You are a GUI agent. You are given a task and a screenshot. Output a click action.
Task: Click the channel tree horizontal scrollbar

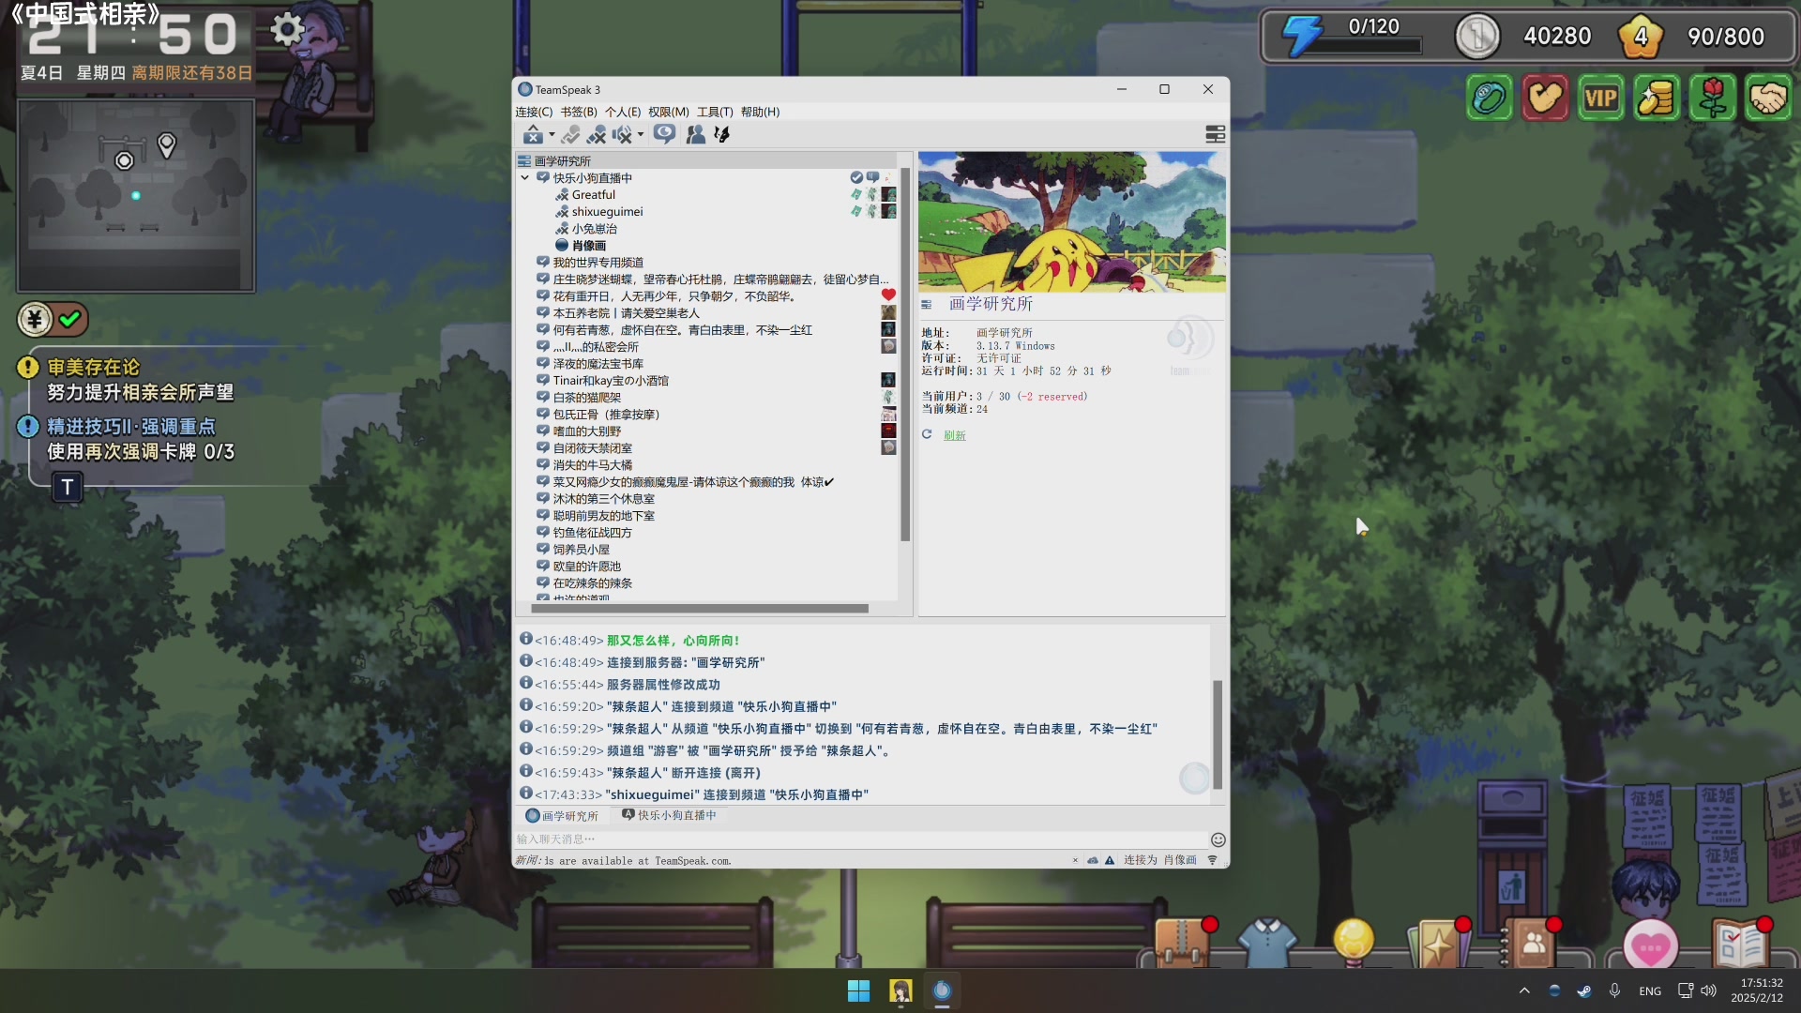coord(700,609)
